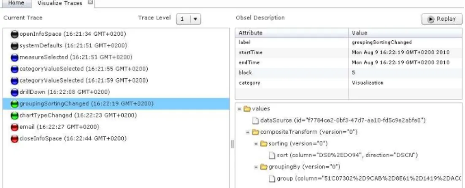Select categoryValueSelected entry at 16:21:55
This screenshot has width=465, height=188.
(x=116, y=69)
